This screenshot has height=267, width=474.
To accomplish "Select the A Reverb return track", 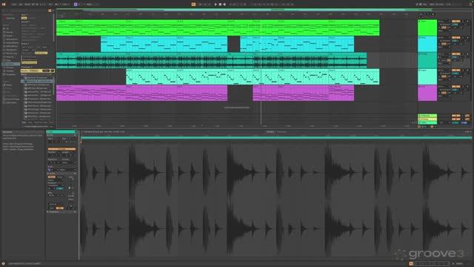I will click(x=427, y=116).
